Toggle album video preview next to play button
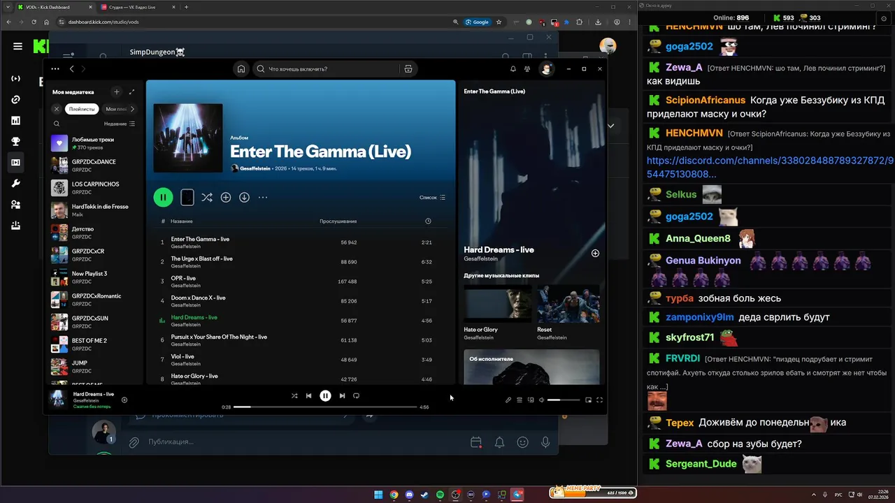The width and height of the screenshot is (895, 503). tap(187, 198)
